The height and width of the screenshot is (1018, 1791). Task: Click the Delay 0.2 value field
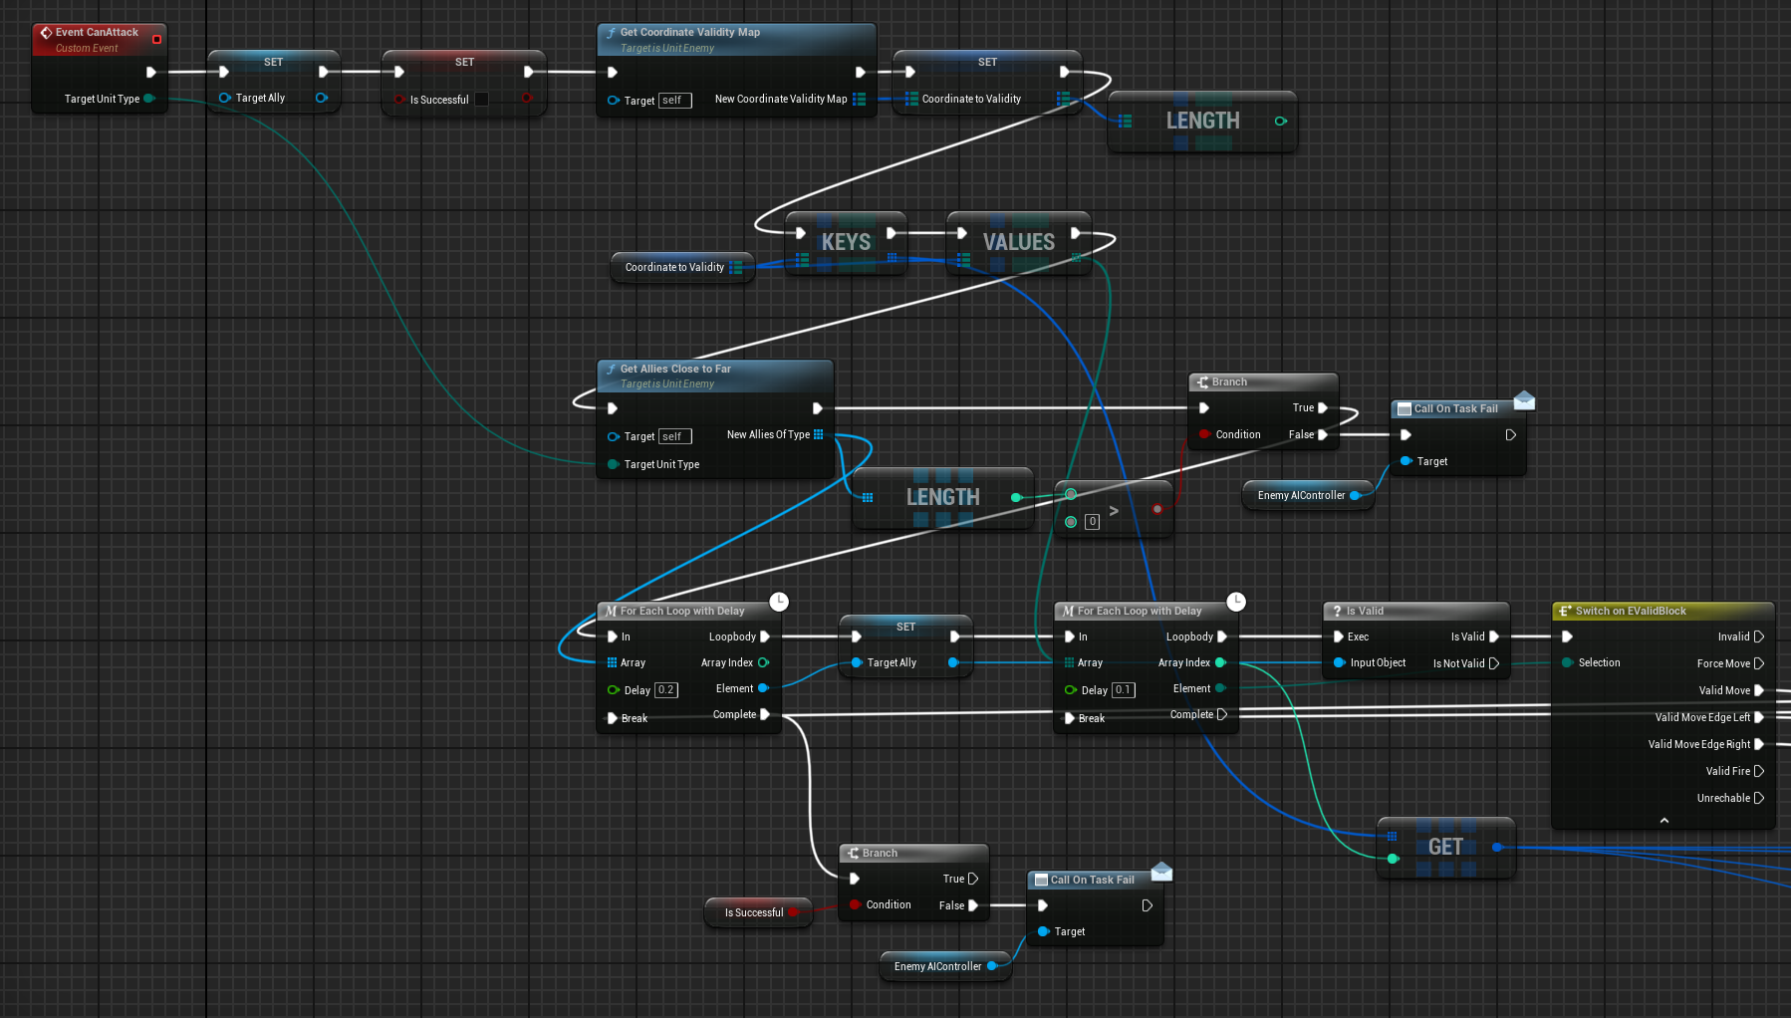pyautogui.click(x=665, y=690)
